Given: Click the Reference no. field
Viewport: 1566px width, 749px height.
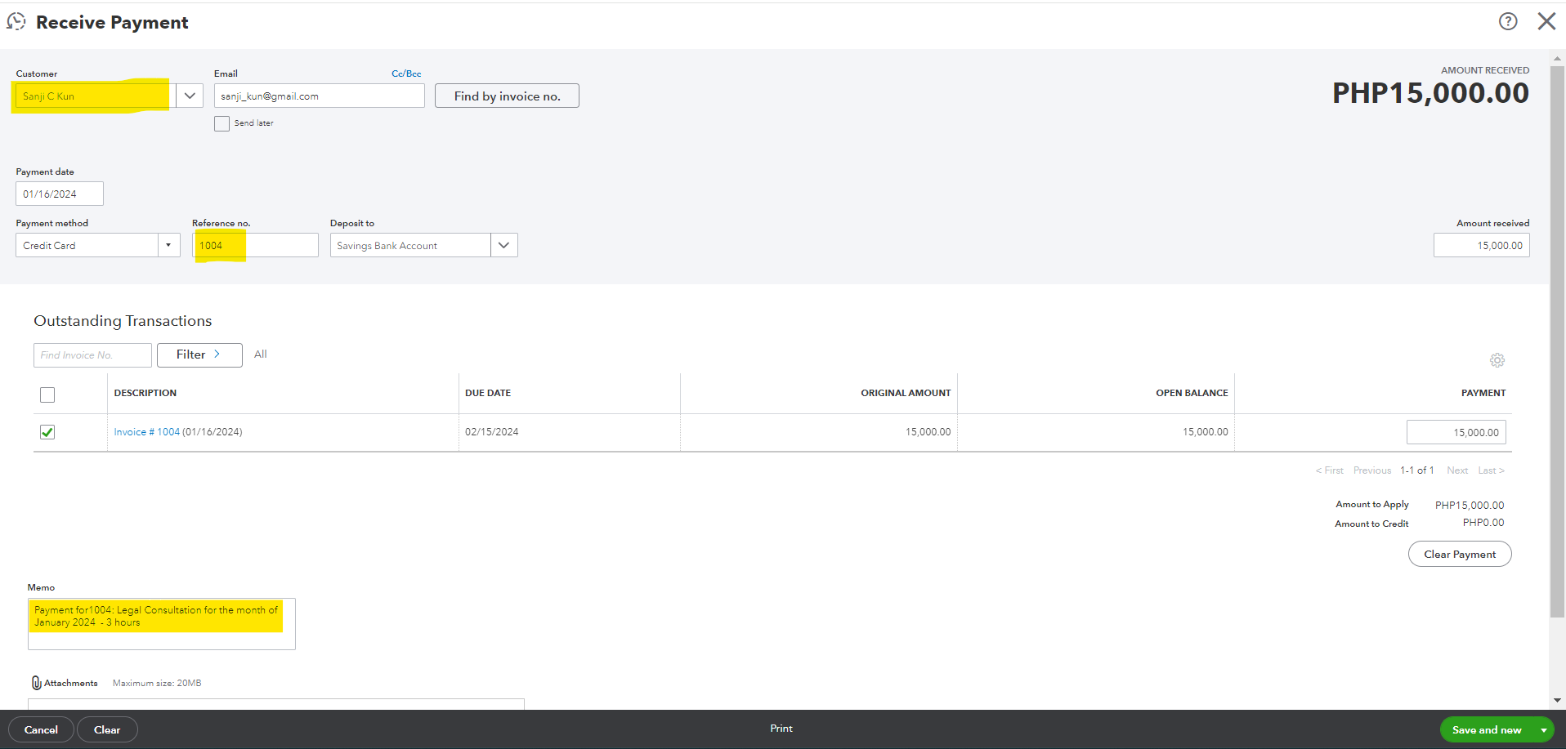Looking at the screenshot, I should pyautogui.click(x=255, y=245).
